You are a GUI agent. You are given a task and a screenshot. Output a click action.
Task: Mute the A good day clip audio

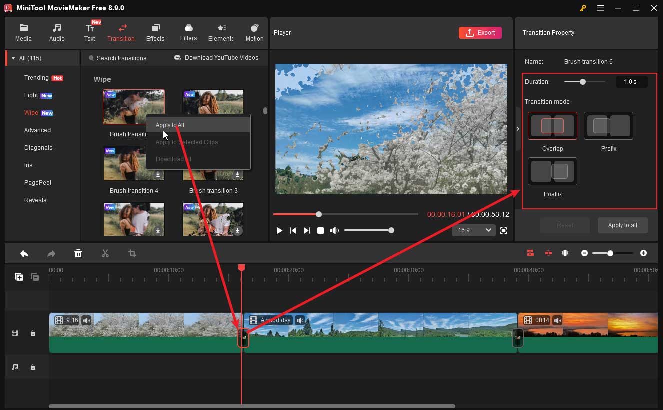tap(300, 320)
